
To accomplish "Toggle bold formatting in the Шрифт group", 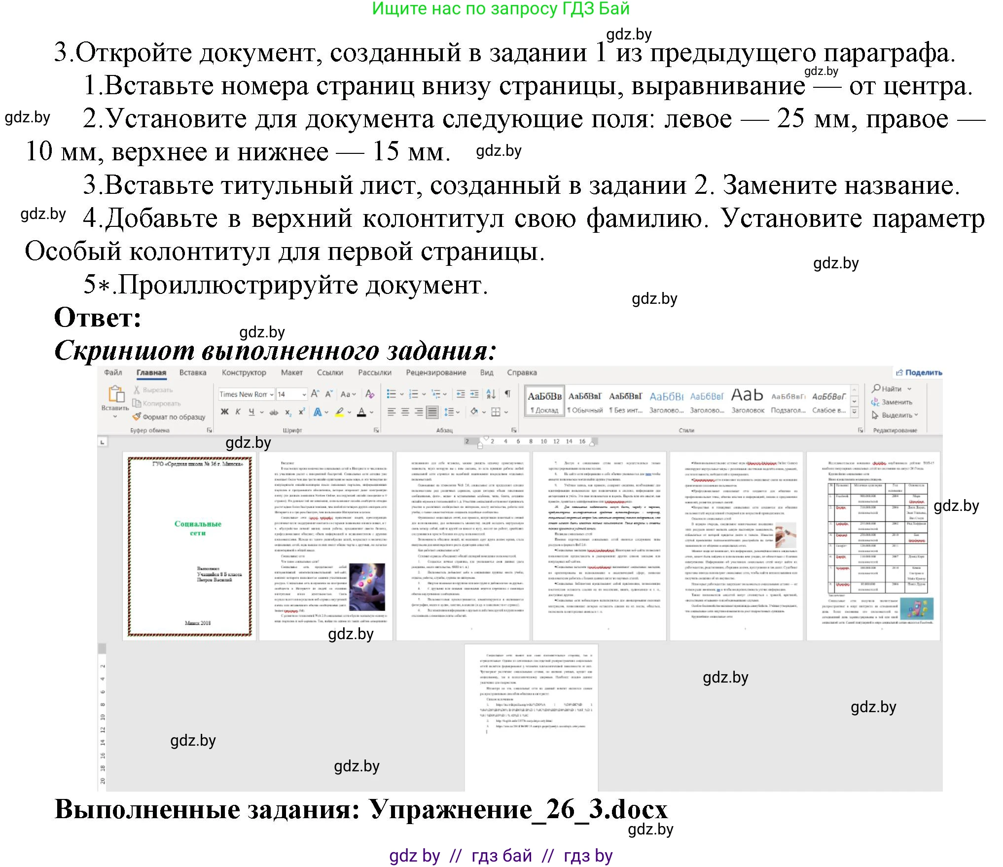I will click(225, 411).
